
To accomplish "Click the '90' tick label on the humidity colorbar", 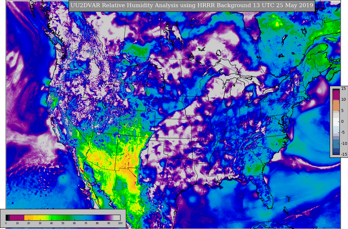I will pos(109,223).
